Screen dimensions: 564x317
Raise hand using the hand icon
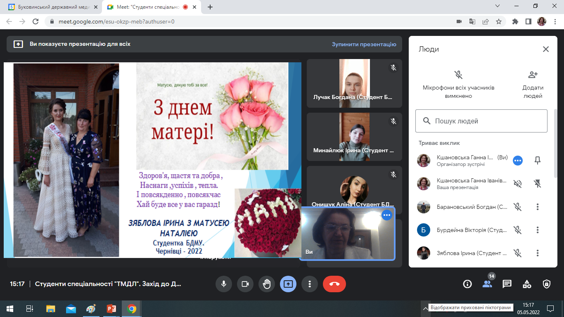tap(267, 284)
